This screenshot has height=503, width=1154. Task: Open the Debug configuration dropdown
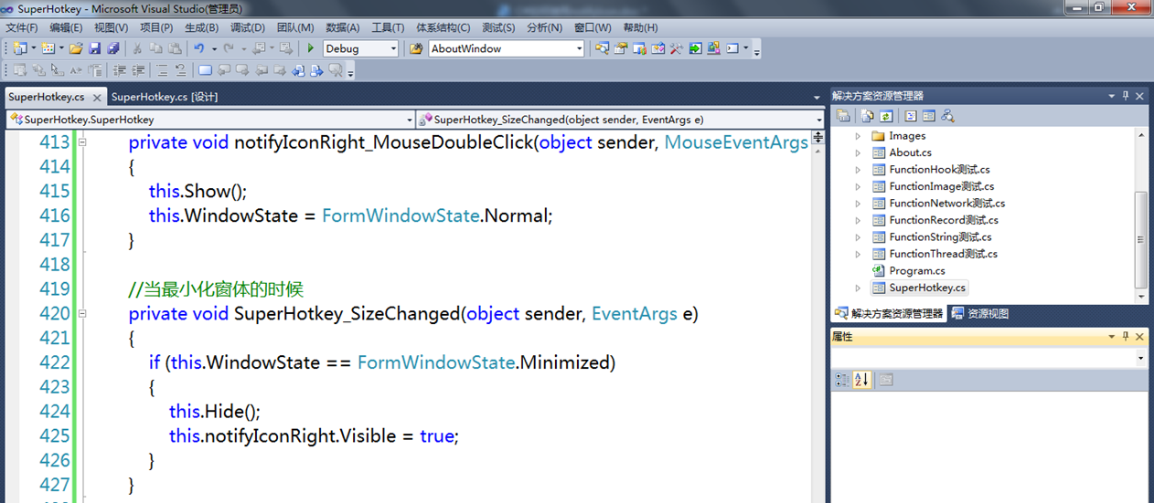point(393,49)
